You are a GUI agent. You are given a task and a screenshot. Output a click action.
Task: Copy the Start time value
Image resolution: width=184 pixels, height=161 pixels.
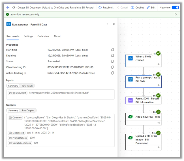113,50
